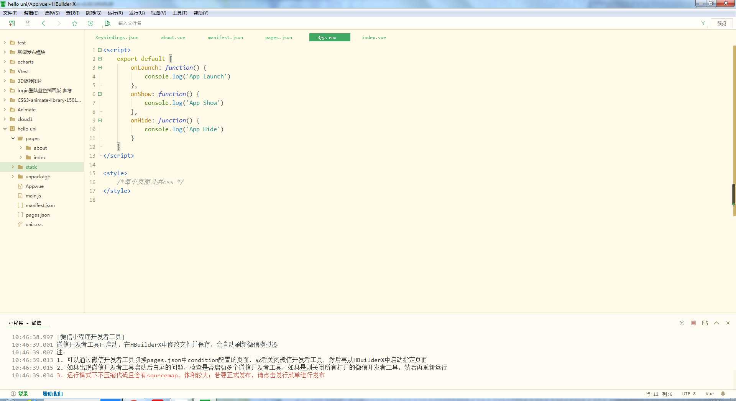Expand the Animate project

click(x=5, y=110)
